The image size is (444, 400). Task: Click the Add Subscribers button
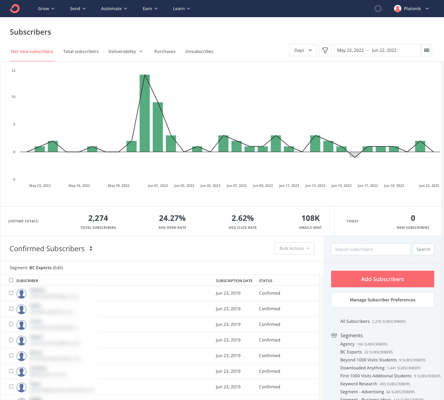[382, 279]
